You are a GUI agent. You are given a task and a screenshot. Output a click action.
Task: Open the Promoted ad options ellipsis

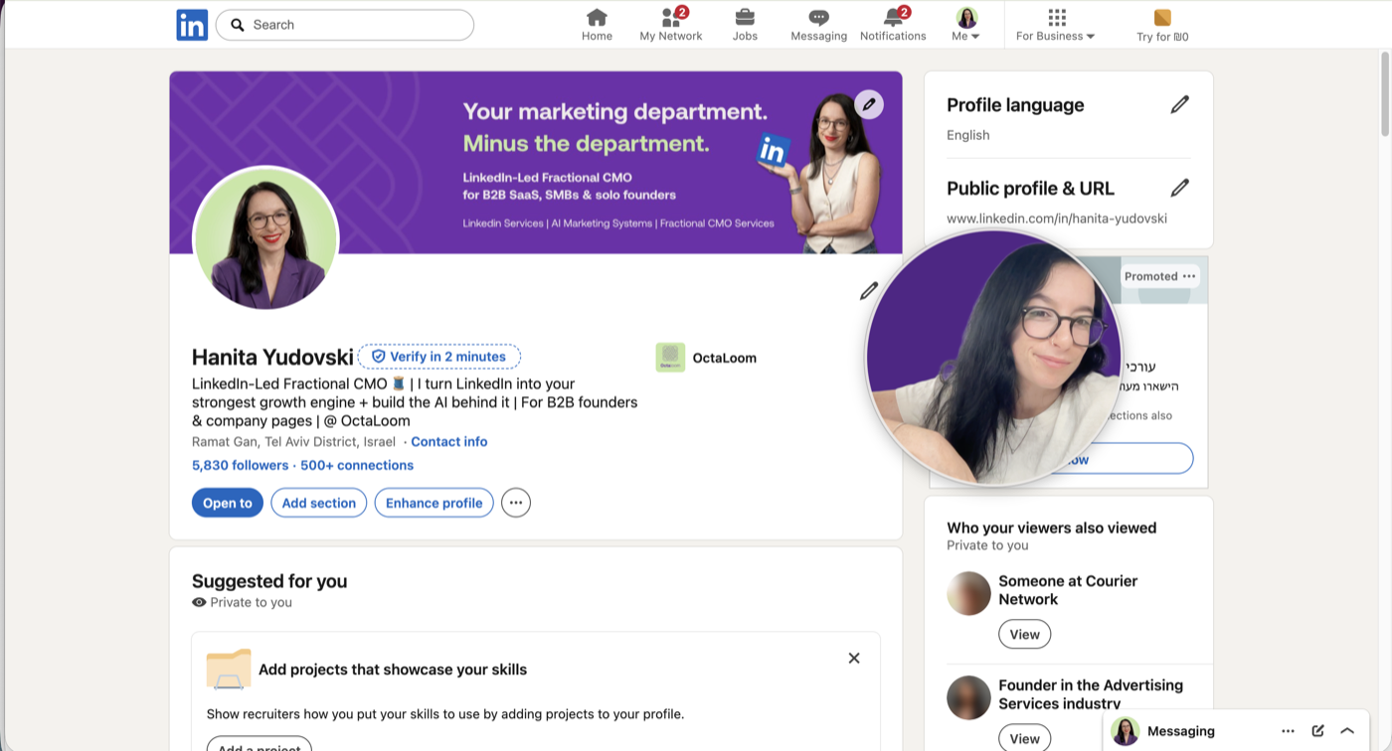[1189, 276]
